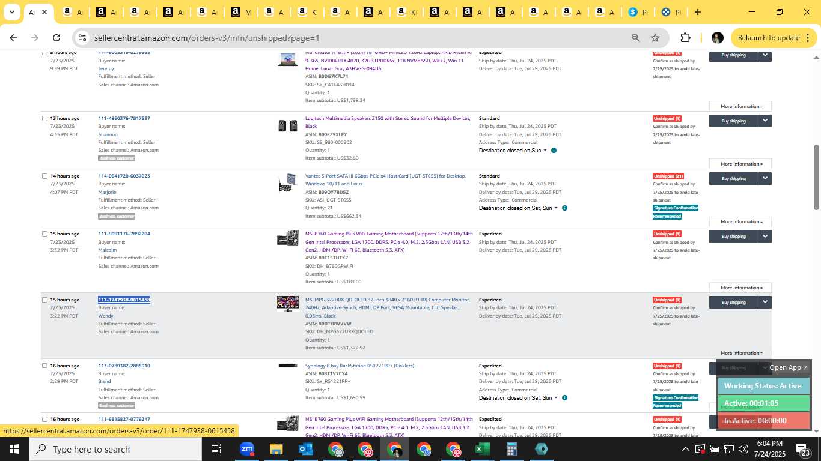Click Logitech speakers product thumbnail
This screenshot has width=821, height=461.
[x=287, y=125]
